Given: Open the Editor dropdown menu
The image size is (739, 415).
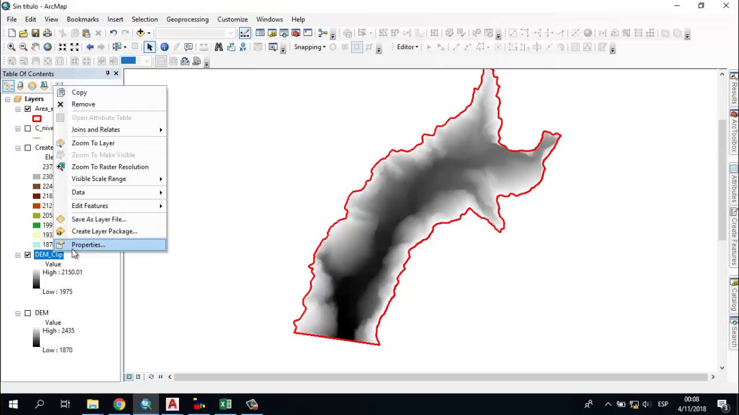Looking at the screenshot, I should [408, 47].
